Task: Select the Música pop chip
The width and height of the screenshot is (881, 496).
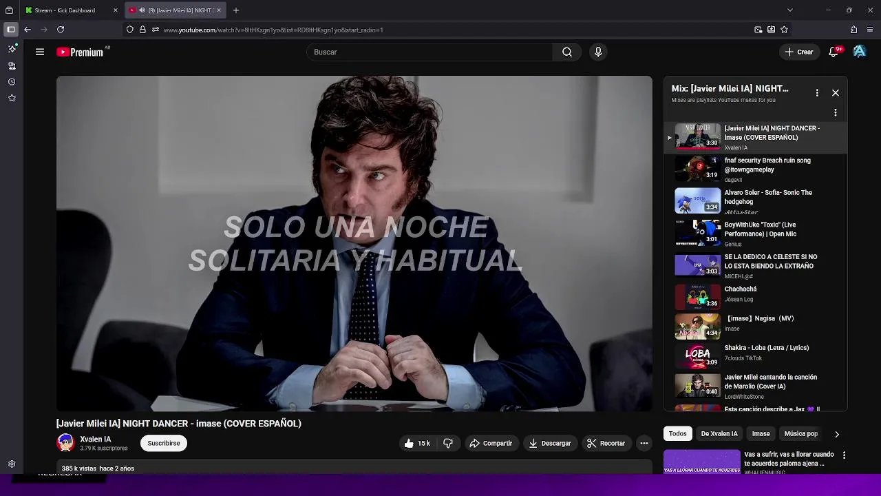Action: pos(801,434)
